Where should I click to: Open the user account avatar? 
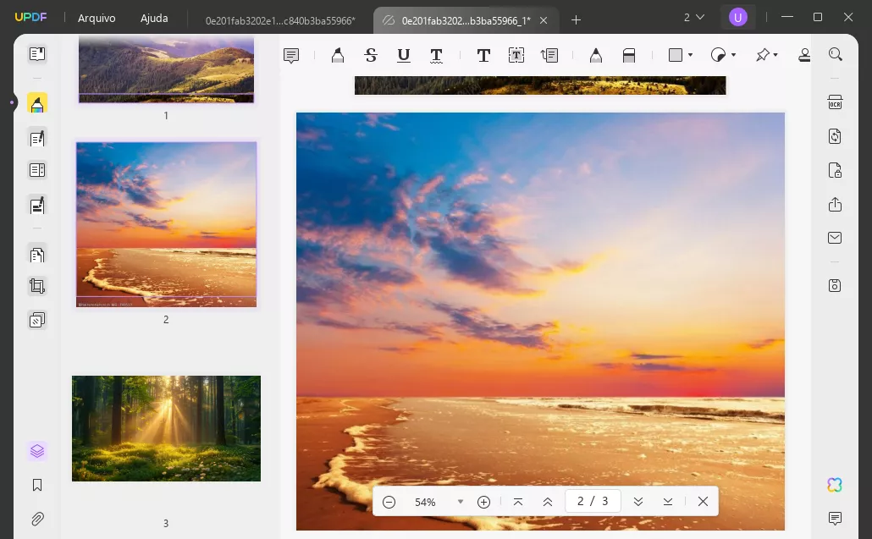point(738,18)
